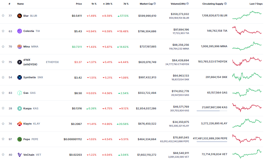Open Pepe's red 7-day sparkline

[x=247, y=139]
